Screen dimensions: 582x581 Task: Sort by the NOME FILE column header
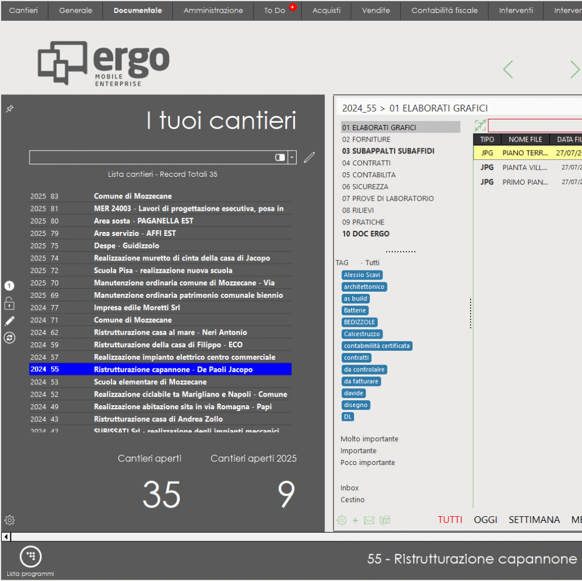[x=525, y=140]
